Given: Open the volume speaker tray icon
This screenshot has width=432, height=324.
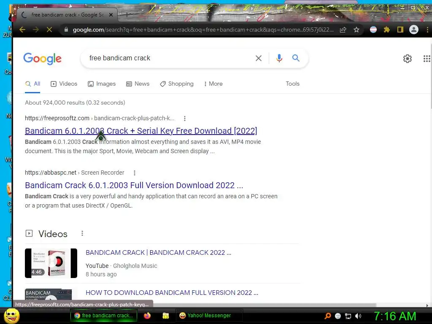Looking at the screenshot, I should (358, 316).
